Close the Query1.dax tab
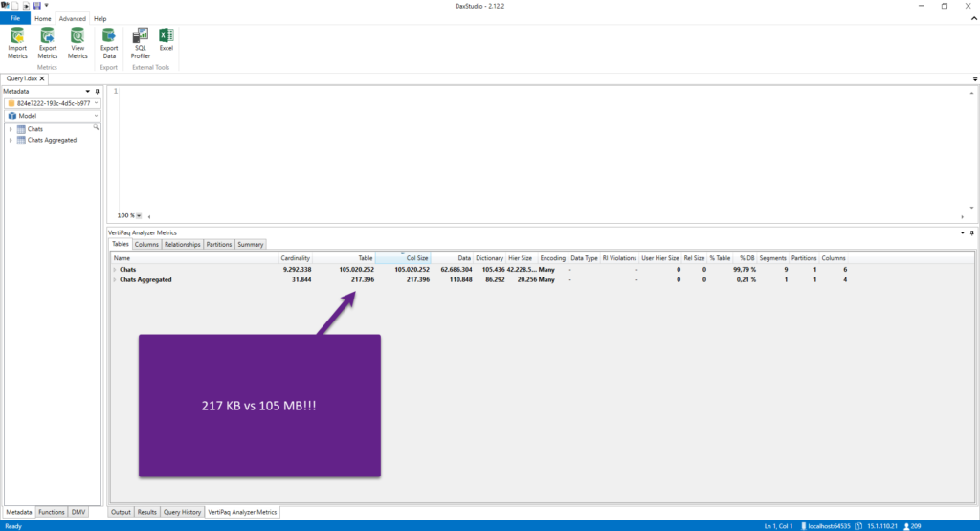 [42, 78]
